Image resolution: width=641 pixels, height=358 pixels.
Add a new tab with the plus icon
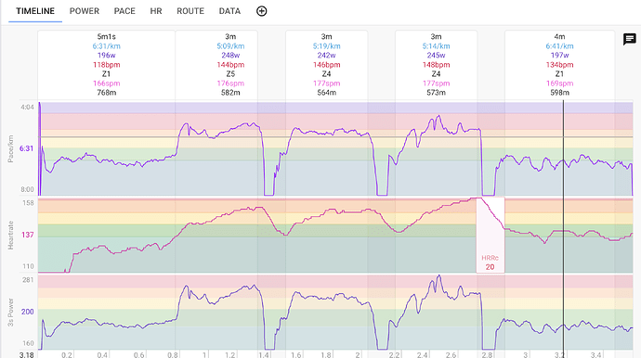262,11
